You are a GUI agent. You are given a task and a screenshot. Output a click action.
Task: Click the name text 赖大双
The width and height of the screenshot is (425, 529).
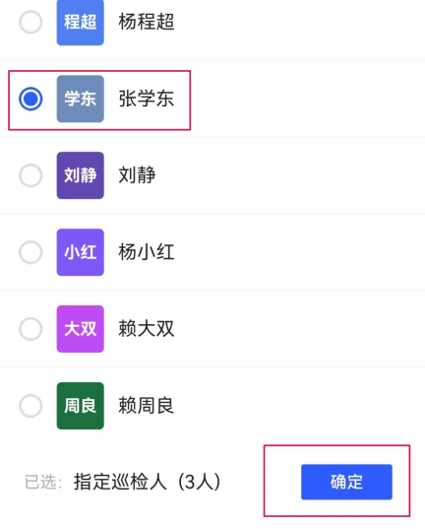(147, 329)
